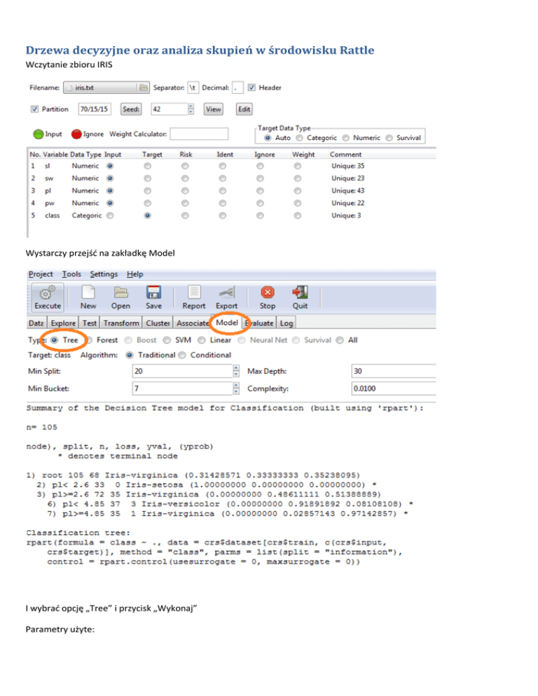The width and height of the screenshot is (538, 696).
Task: Open the Tools menu
Action: pos(71,274)
